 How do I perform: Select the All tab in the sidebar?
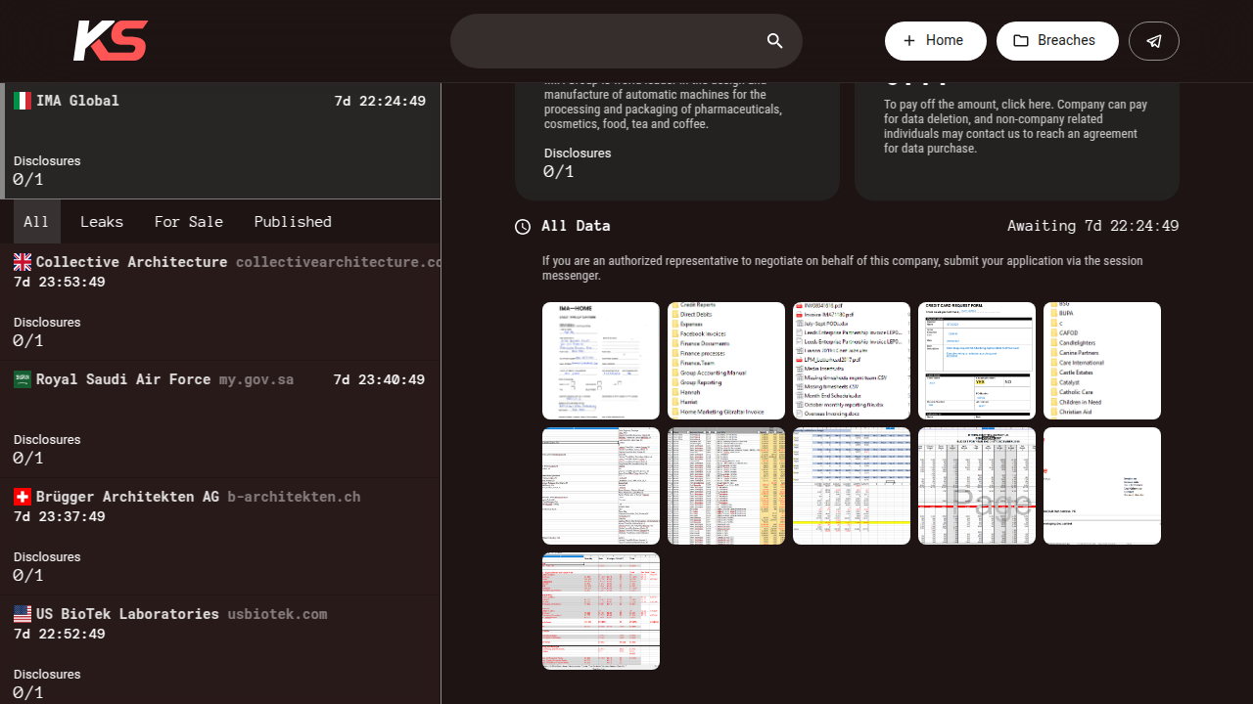36,222
